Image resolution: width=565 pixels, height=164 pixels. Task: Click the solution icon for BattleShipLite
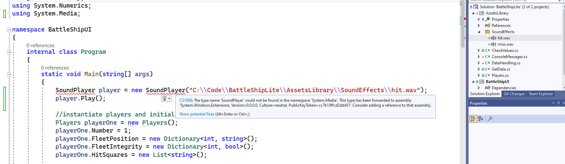(x=476, y=7)
